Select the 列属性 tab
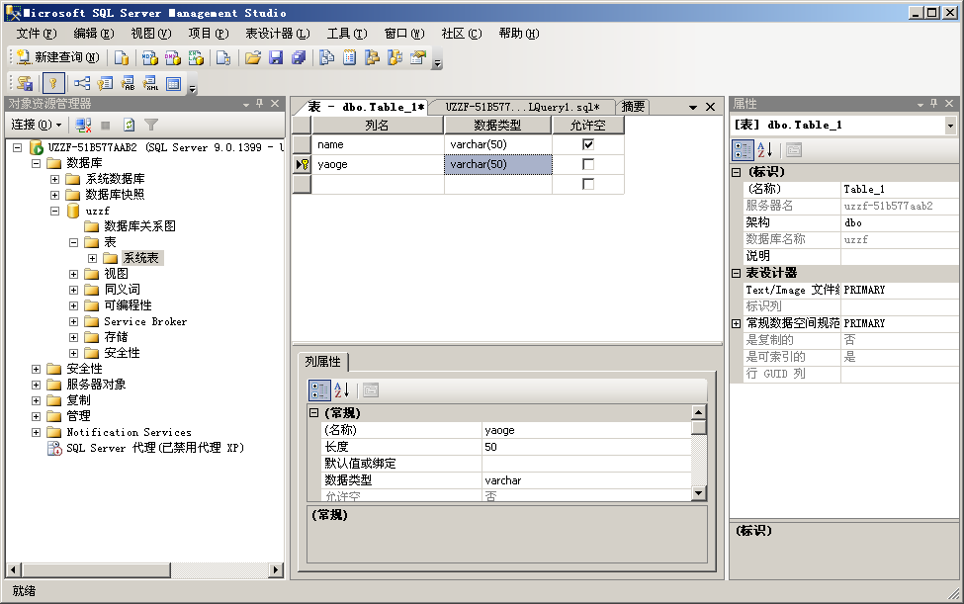This screenshot has height=604, width=964. click(x=322, y=362)
